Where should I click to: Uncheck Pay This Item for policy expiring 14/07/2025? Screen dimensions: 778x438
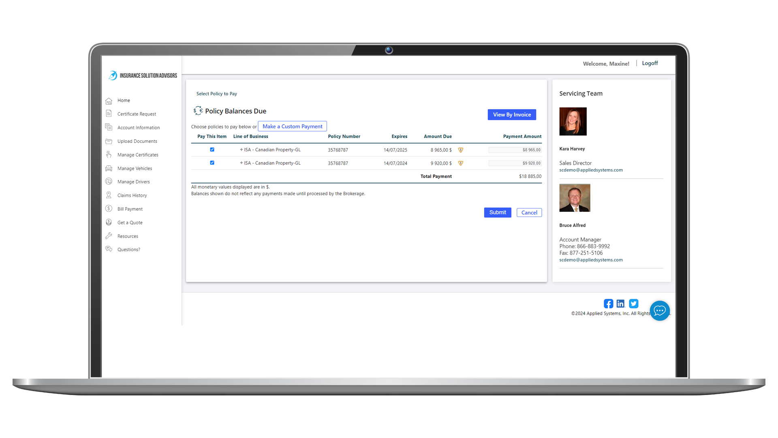[x=212, y=150]
